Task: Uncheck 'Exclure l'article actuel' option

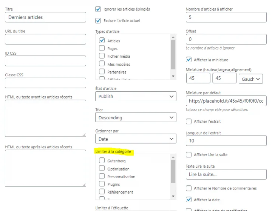Action: tap(98, 20)
